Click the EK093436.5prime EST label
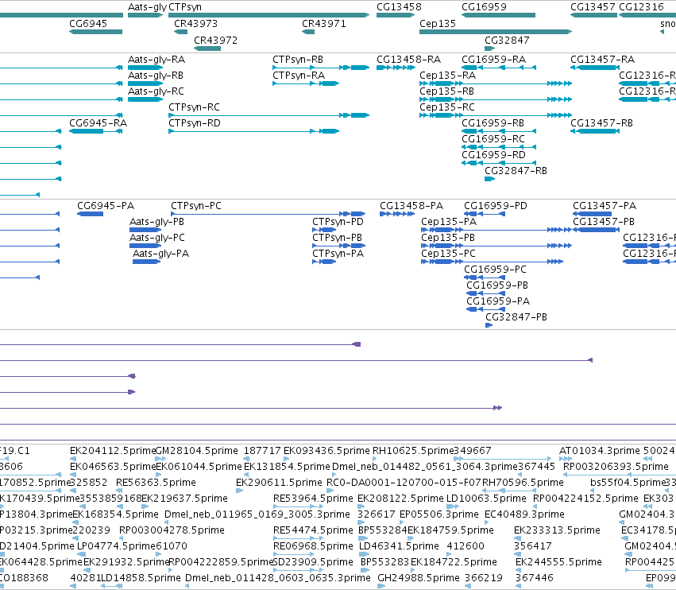The height and width of the screenshot is (590, 676). (326, 451)
